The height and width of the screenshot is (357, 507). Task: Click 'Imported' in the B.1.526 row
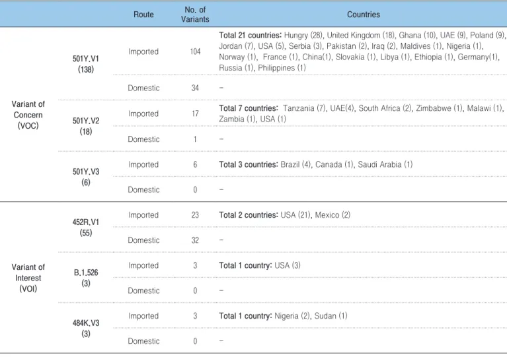[143, 266]
